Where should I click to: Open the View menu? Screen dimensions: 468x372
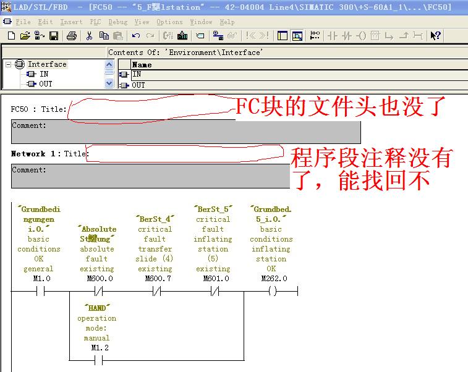[142, 22]
